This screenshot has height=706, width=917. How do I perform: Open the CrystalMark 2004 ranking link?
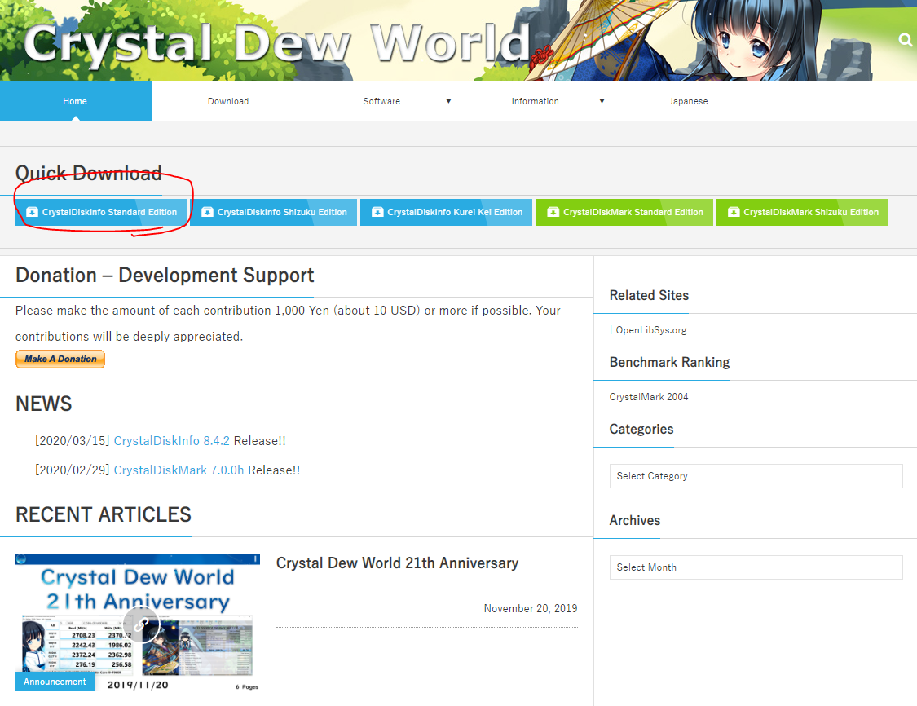[x=649, y=396]
